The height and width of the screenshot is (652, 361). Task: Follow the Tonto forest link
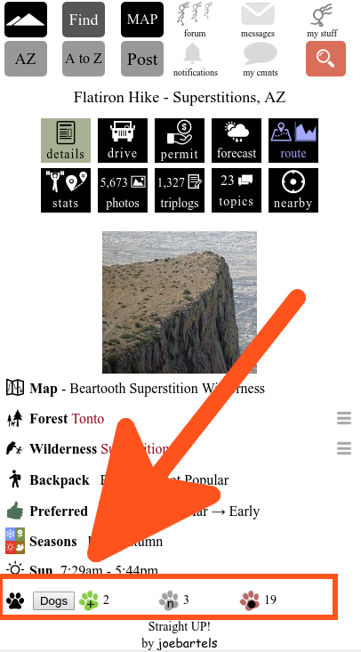[88, 419]
